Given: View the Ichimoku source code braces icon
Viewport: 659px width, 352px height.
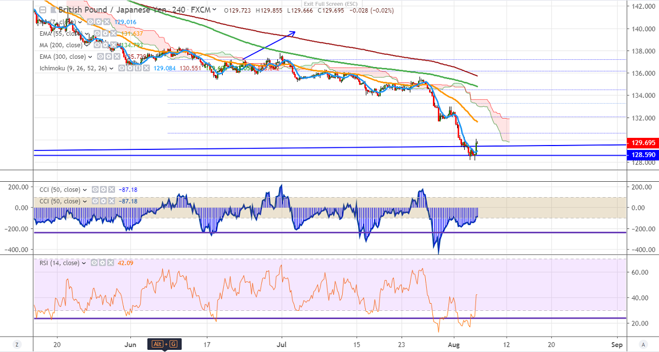Looking at the screenshot, I should coord(138,69).
